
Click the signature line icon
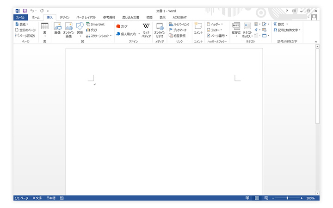tap(265, 24)
